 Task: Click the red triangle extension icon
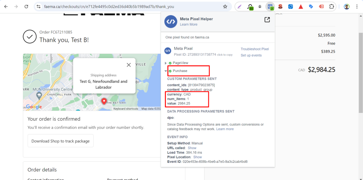pyautogui.click(x=301, y=7)
